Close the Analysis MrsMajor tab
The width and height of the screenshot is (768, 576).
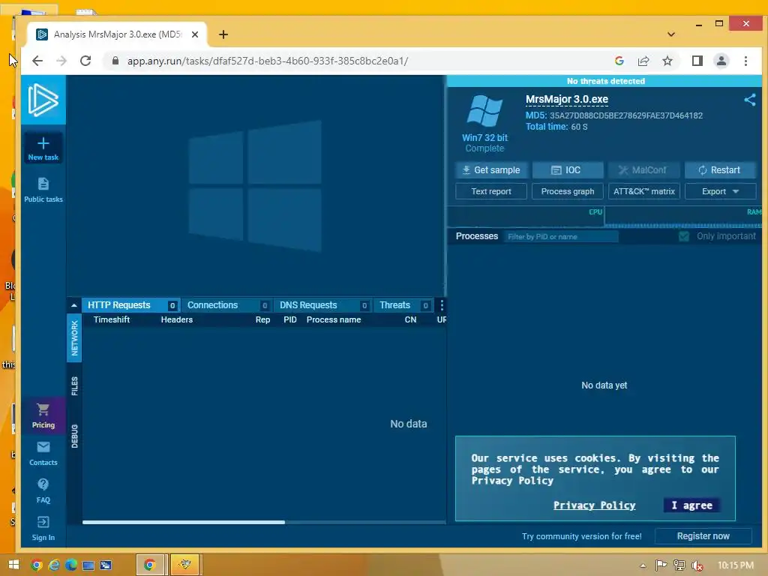pyautogui.click(x=195, y=34)
